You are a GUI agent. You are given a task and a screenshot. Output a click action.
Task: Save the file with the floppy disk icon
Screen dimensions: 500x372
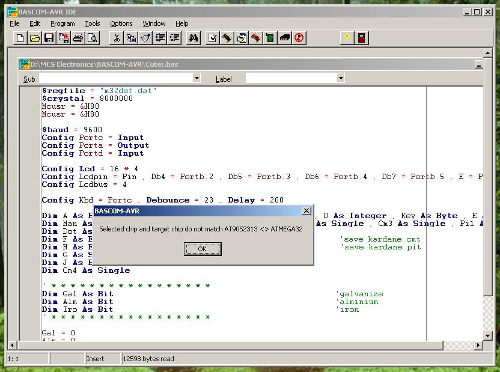point(49,38)
